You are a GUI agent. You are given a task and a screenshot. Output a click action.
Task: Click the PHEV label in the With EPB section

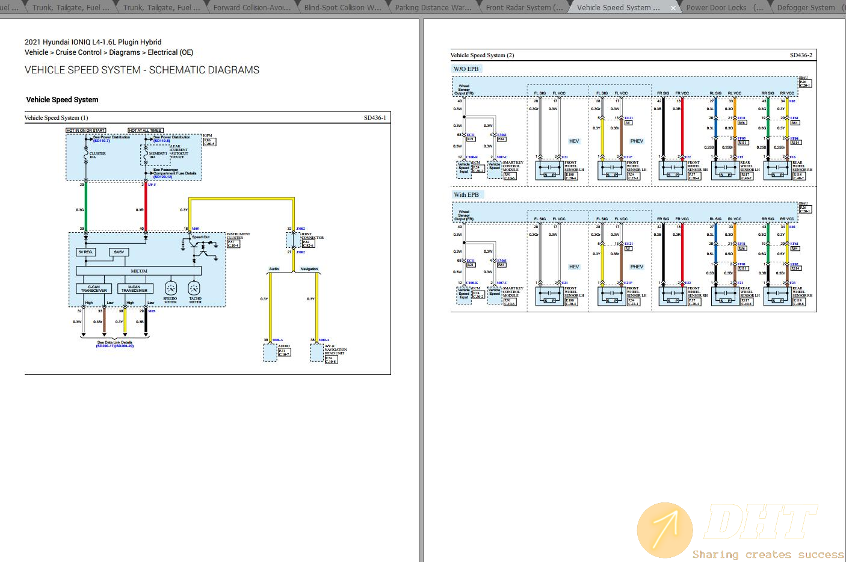pos(637,267)
